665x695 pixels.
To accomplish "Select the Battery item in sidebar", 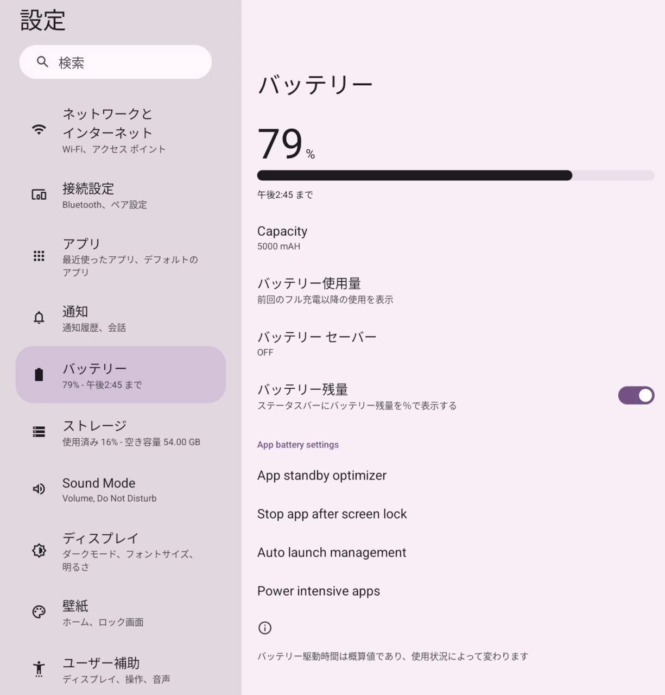I will 121,375.
